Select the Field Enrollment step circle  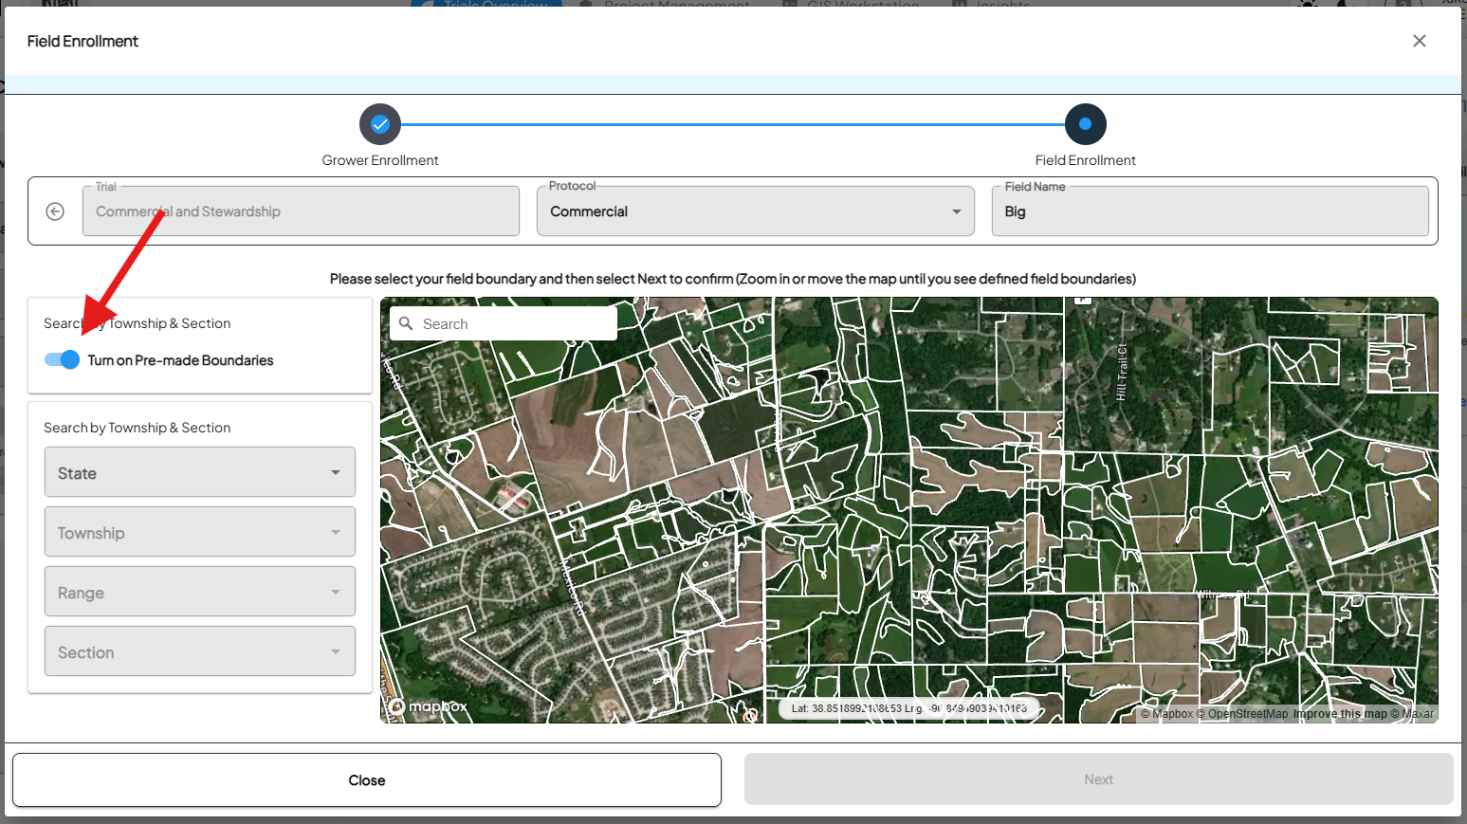click(x=1085, y=124)
